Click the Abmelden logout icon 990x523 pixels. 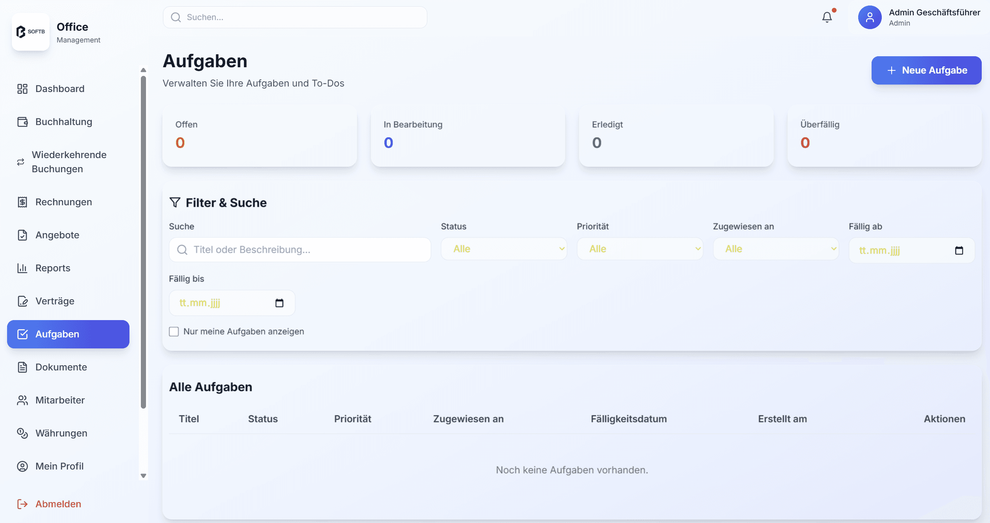[x=22, y=504]
